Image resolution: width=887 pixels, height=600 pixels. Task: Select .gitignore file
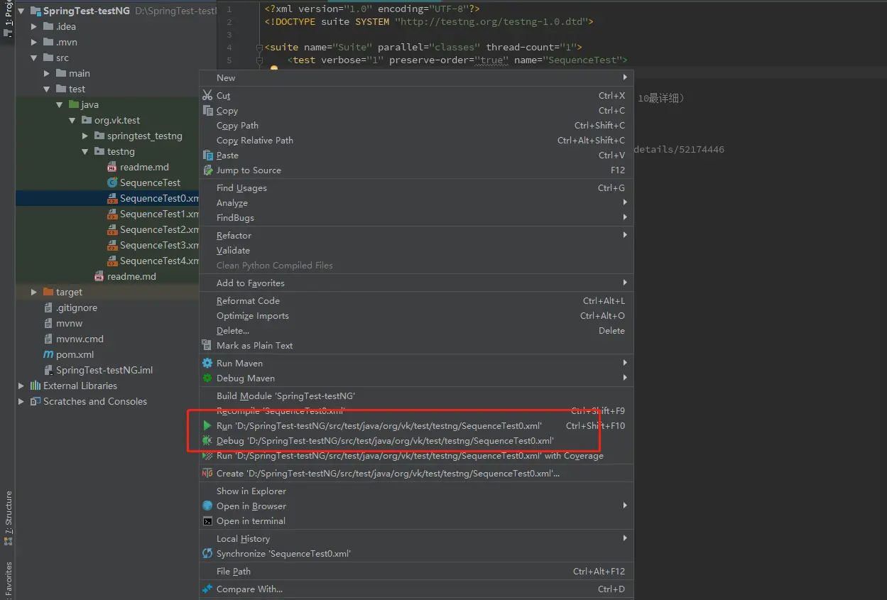(x=70, y=307)
